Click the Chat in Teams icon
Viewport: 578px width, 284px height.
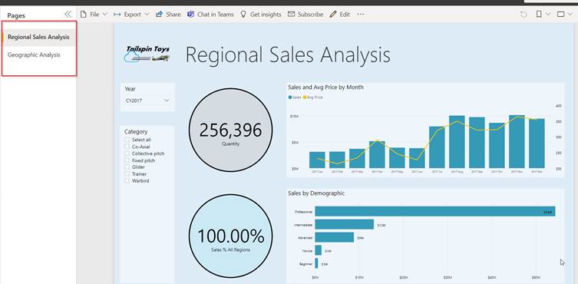190,15
